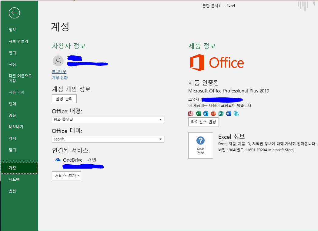This screenshot has width=318, height=231.
Task: Click the Access app icon
Action: (x=191, y=114)
